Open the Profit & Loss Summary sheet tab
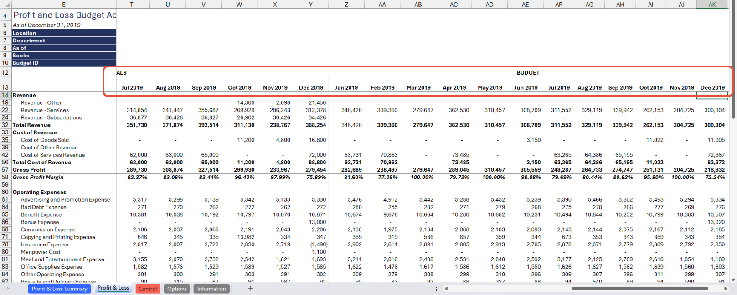 tap(59, 289)
